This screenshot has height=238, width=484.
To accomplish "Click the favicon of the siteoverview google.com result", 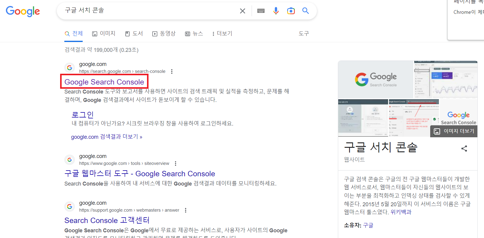I will pyautogui.click(x=69, y=160).
